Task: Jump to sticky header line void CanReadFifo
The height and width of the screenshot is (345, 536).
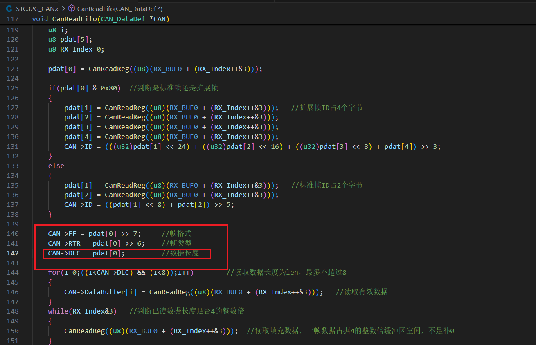Action: pyautogui.click(x=100, y=19)
